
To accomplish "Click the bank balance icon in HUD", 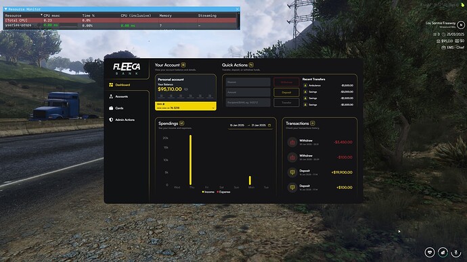I will click(438, 41).
